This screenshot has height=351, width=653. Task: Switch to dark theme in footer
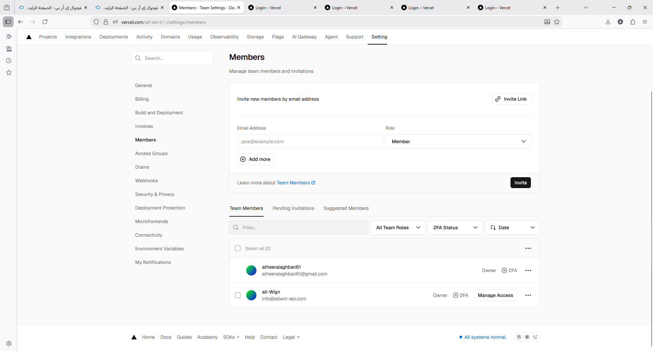(x=535, y=337)
